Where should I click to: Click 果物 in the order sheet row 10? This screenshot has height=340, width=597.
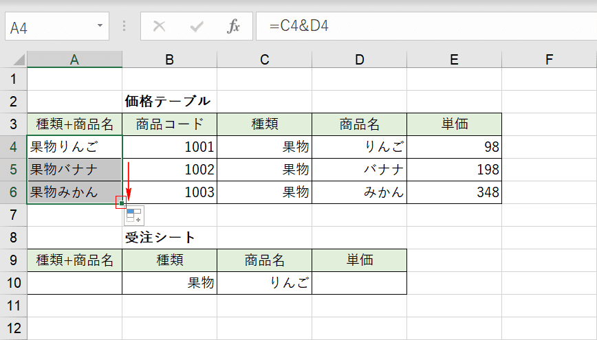[x=169, y=283]
